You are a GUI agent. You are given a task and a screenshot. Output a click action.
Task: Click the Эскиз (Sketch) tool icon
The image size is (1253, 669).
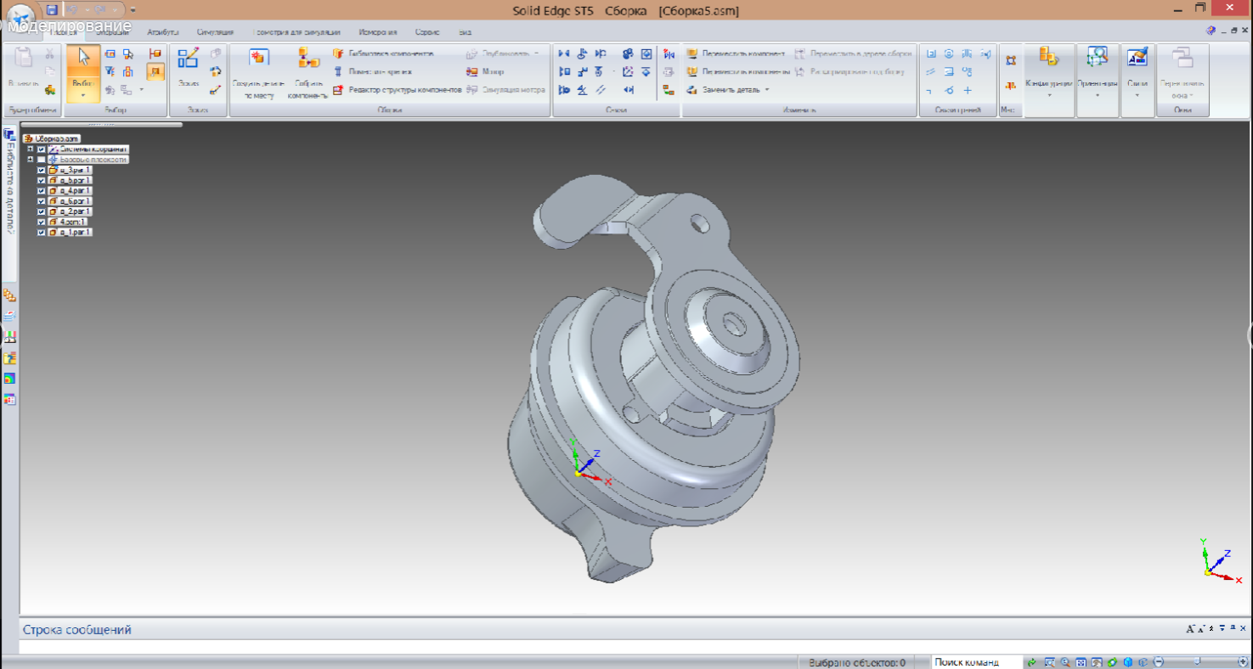[x=187, y=58]
